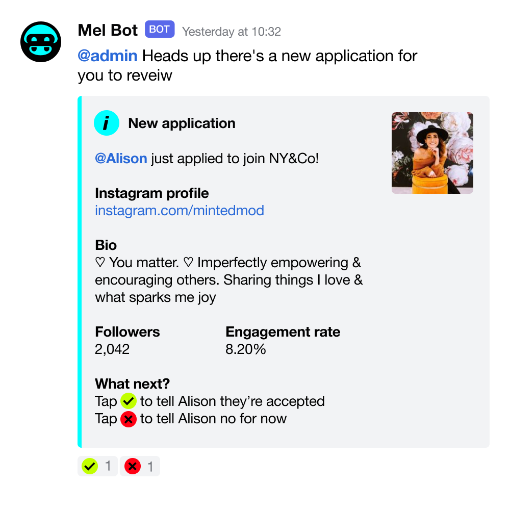Click the Followers count 2,042
510x510 pixels.
(112, 349)
